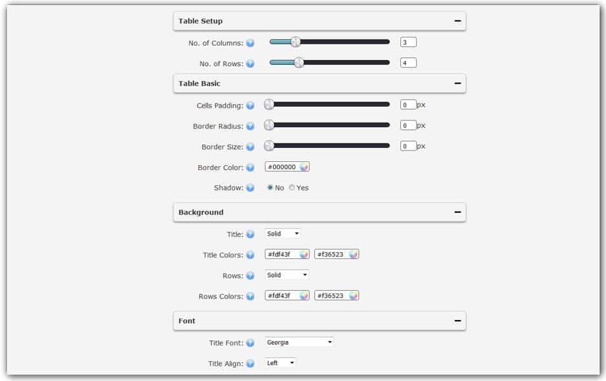Click the help icon beside Rows Colors
This screenshot has height=381, width=606.
click(250, 296)
